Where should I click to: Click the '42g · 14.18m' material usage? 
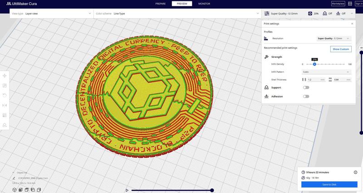pyautogui.click(x=313, y=178)
